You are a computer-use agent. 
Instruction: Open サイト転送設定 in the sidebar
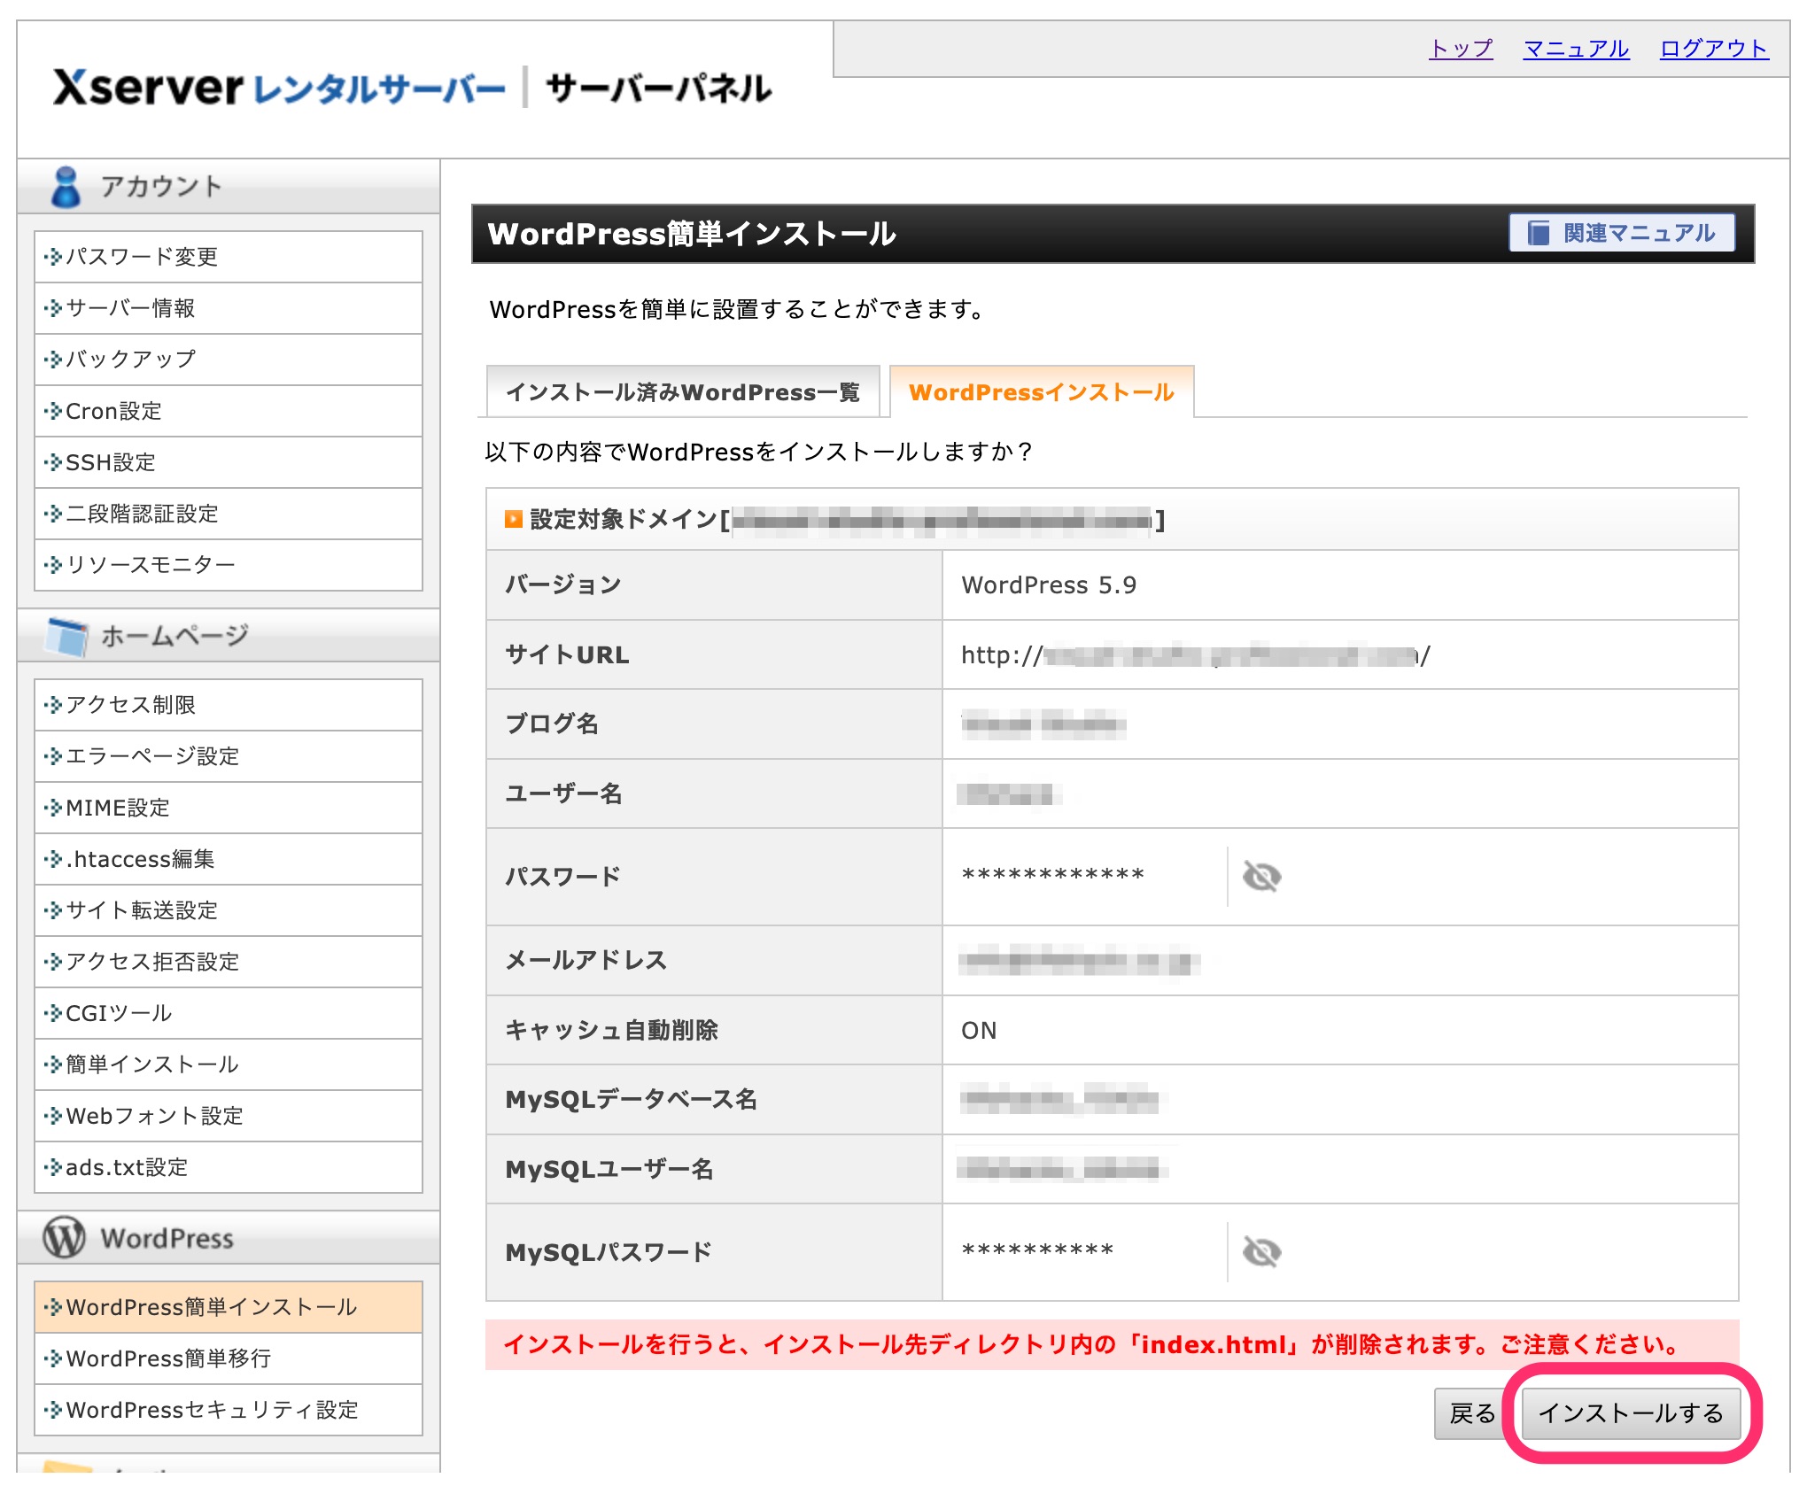(229, 910)
